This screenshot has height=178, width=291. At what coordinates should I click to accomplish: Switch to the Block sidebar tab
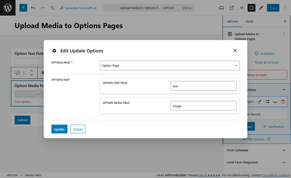coord(249,21)
